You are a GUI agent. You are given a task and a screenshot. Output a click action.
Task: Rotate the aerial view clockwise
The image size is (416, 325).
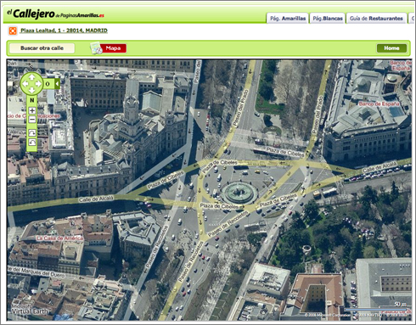tap(32, 132)
